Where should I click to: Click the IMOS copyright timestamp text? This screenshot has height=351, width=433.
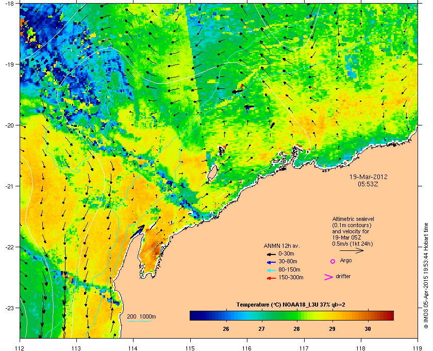(426, 275)
